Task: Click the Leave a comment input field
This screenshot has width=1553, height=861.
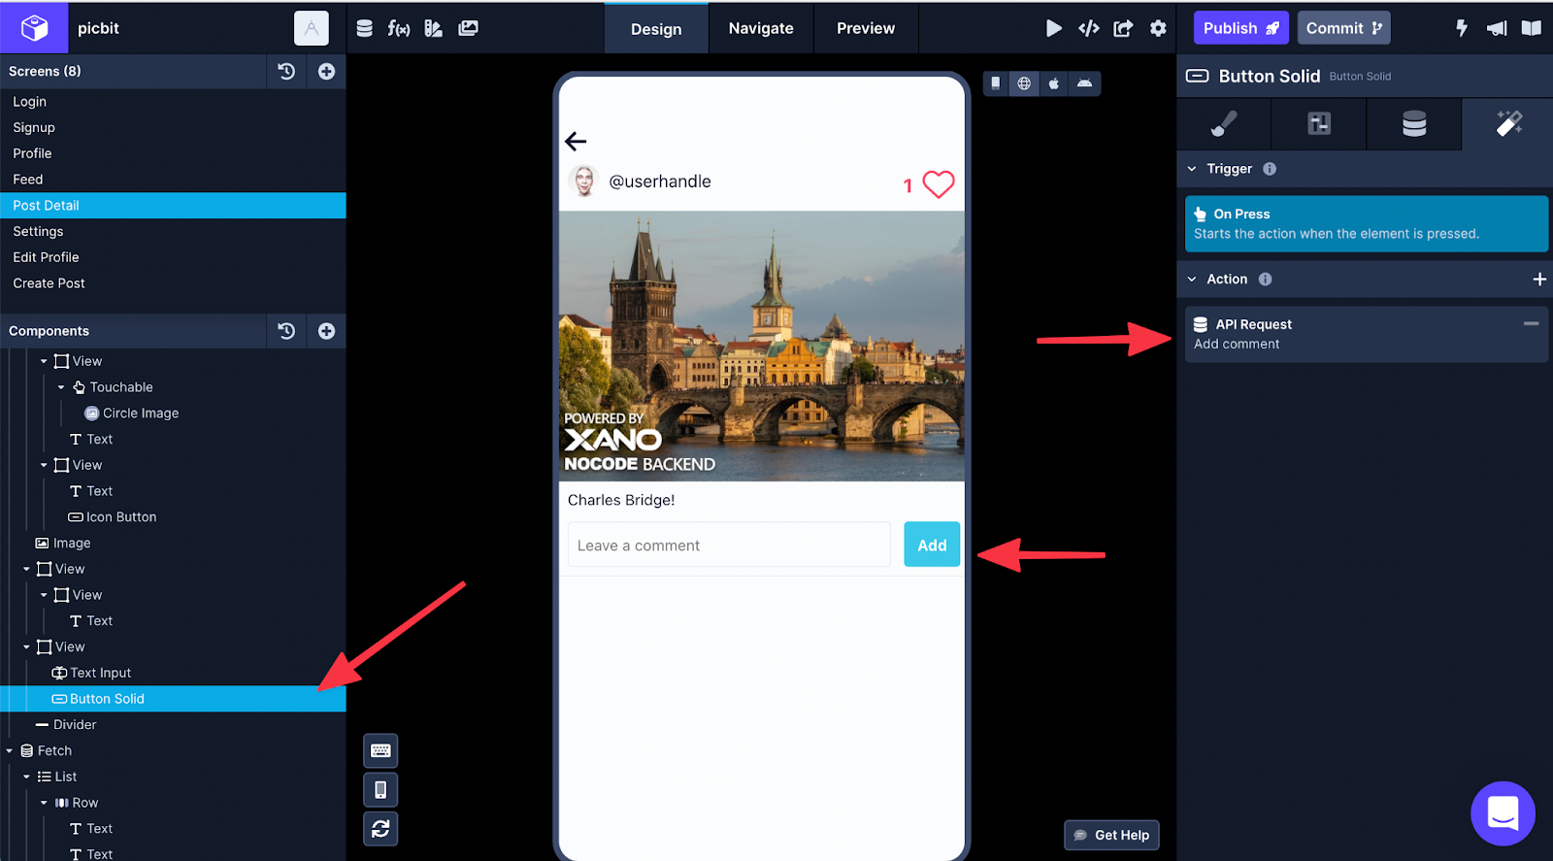Action: (728, 546)
